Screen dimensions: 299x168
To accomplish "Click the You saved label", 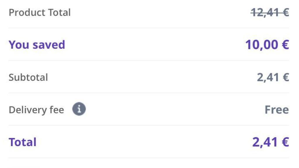I will [x=37, y=45].
